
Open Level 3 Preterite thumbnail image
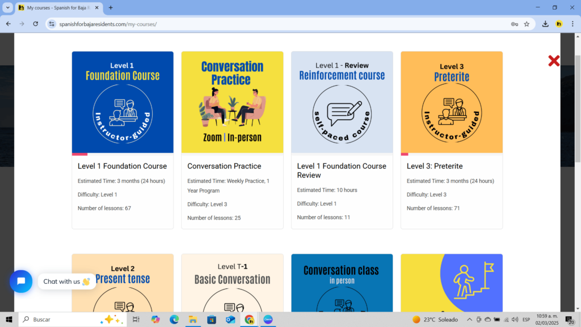click(x=452, y=102)
